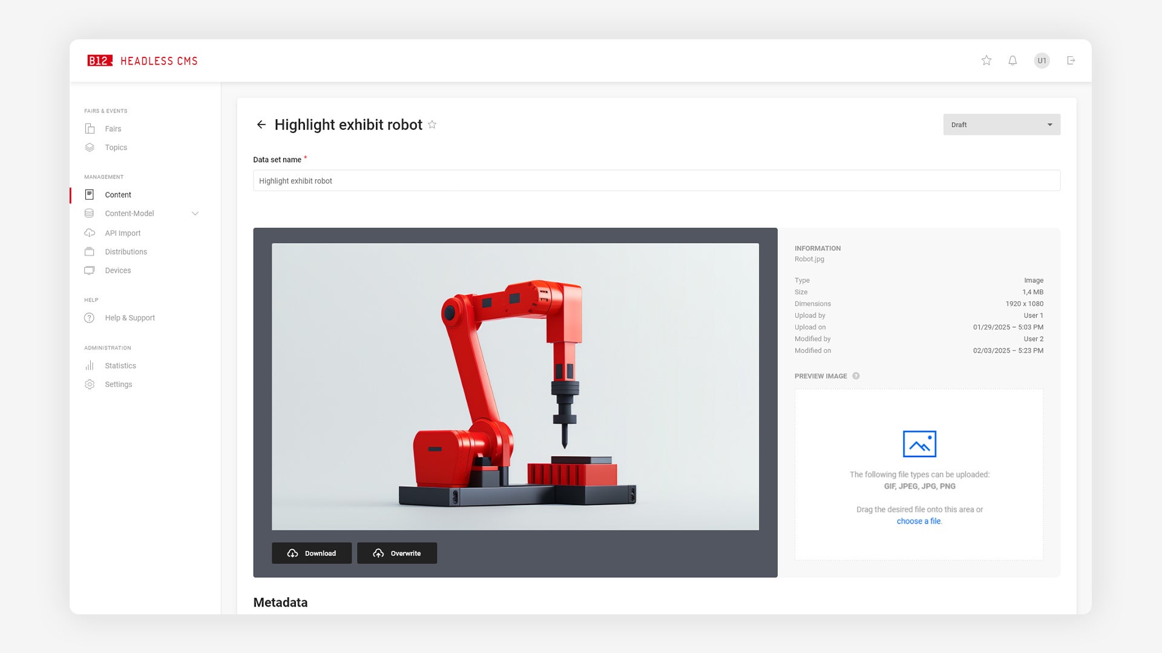Navigate to Distributions
Viewport: 1162px width, 653px height.
pos(125,252)
